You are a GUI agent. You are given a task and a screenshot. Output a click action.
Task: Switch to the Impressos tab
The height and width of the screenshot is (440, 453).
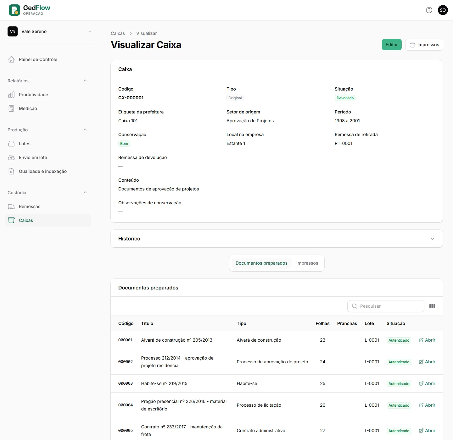pos(307,263)
